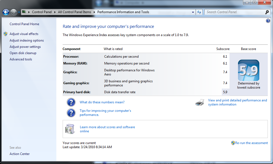
Task: Maximize the Control Panel window
Action: tap(254, 2)
